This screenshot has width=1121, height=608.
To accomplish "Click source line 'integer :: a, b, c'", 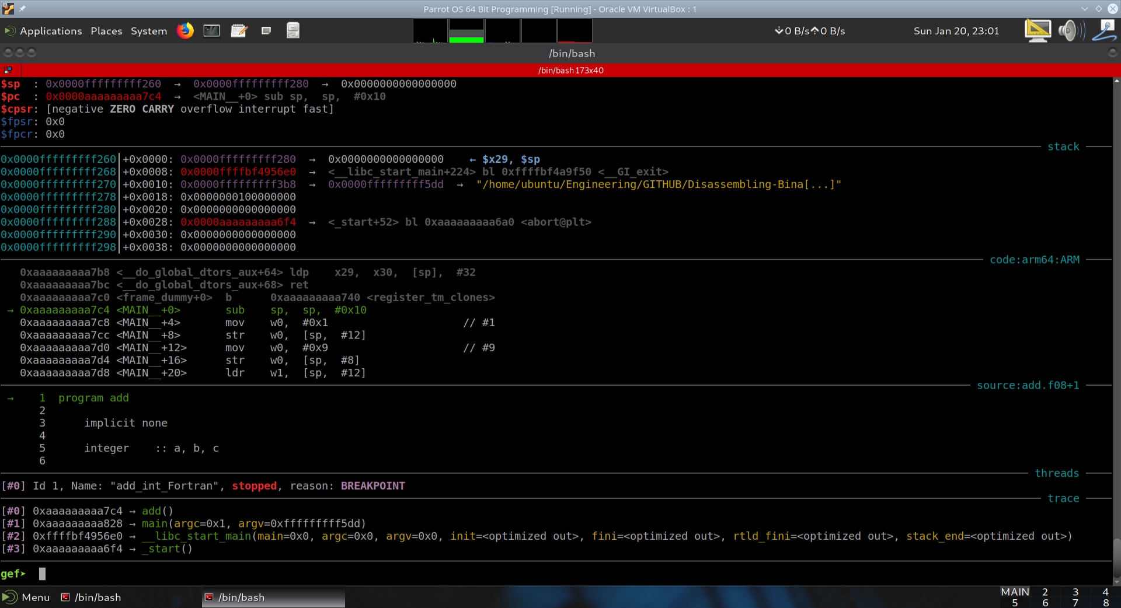I will tap(151, 448).
